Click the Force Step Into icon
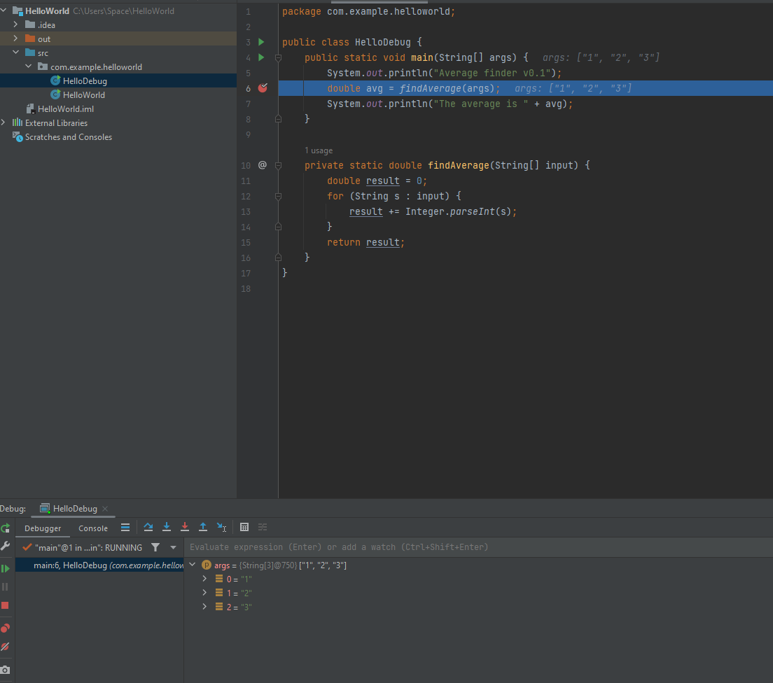Image resolution: width=773 pixels, height=683 pixels. coord(184,527)
